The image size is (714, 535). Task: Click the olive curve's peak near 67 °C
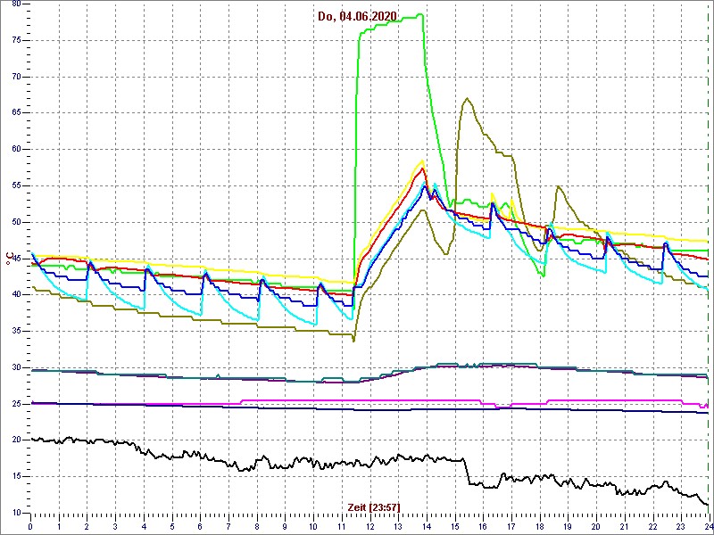(x=467, y=98)
